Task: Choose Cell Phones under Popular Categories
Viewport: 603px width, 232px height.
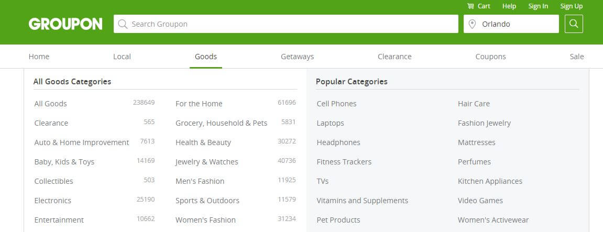Action: (x=336, y=104)
